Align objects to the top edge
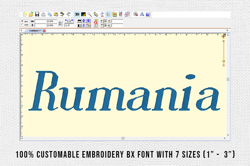The image size is (250, 166). pos(102,25)
